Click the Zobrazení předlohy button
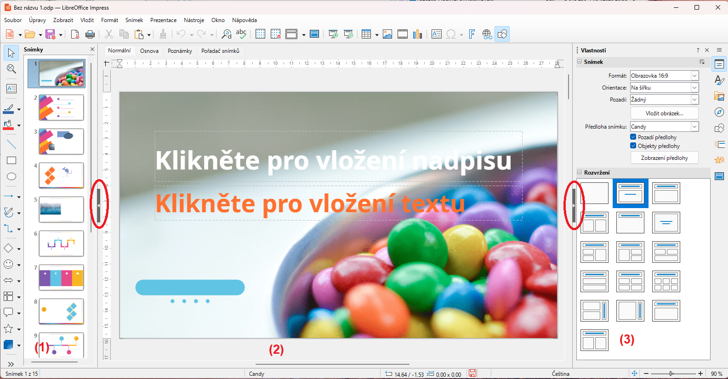The image size is (728, 379). tap(664, 158)
